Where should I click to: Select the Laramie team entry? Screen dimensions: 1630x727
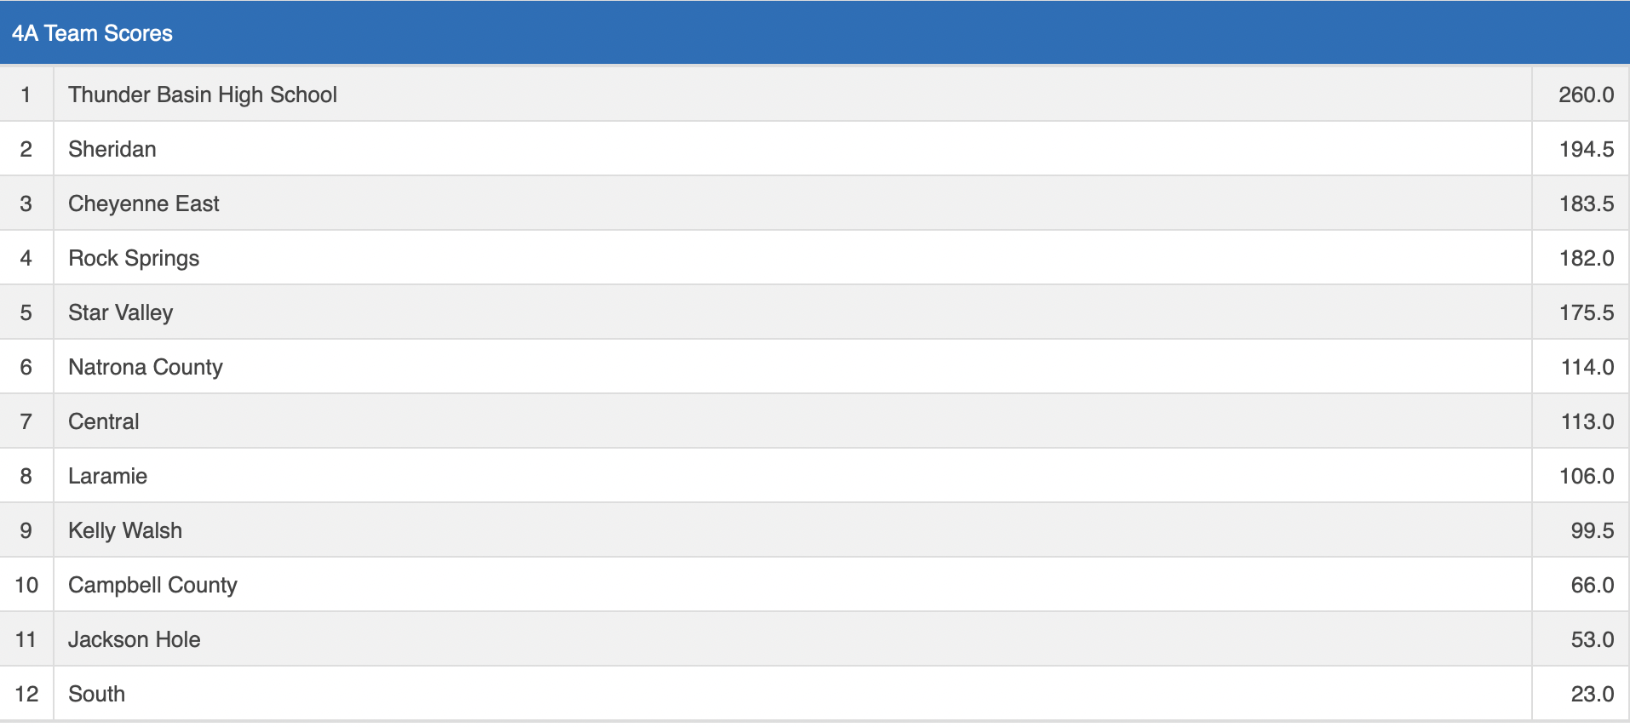(x=108, y=476)
